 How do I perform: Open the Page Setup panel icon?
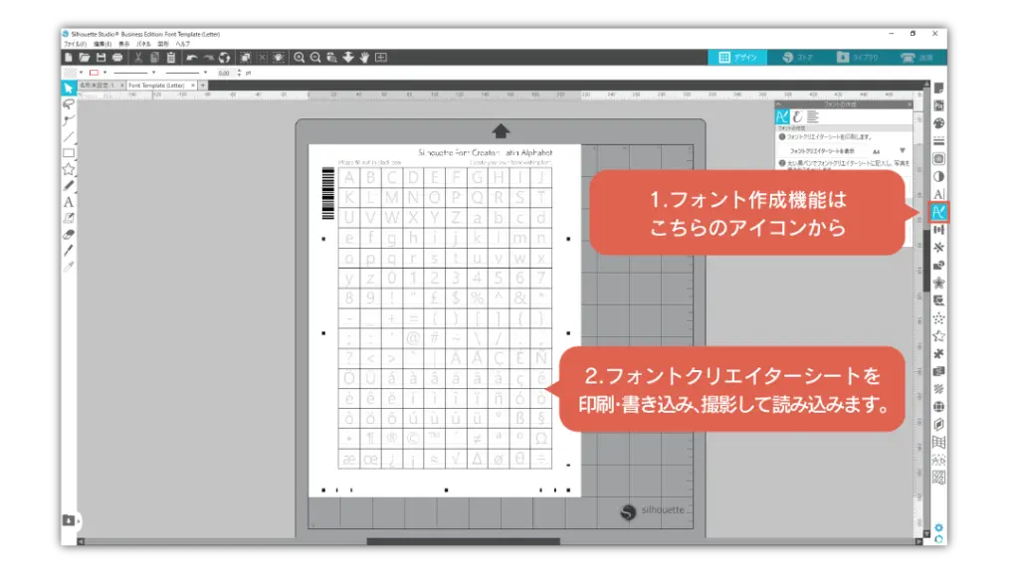click(x=938, y=88)
